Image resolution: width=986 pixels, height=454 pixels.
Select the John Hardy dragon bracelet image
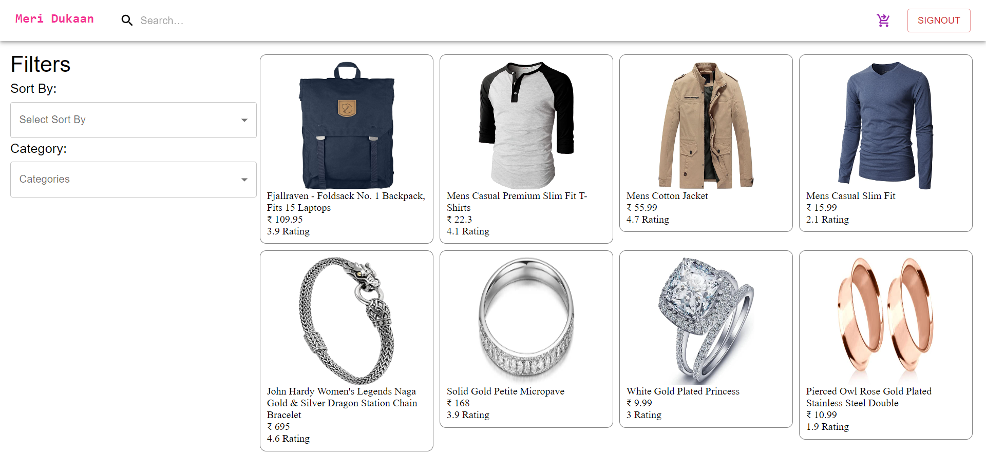(x=347, y=321)
